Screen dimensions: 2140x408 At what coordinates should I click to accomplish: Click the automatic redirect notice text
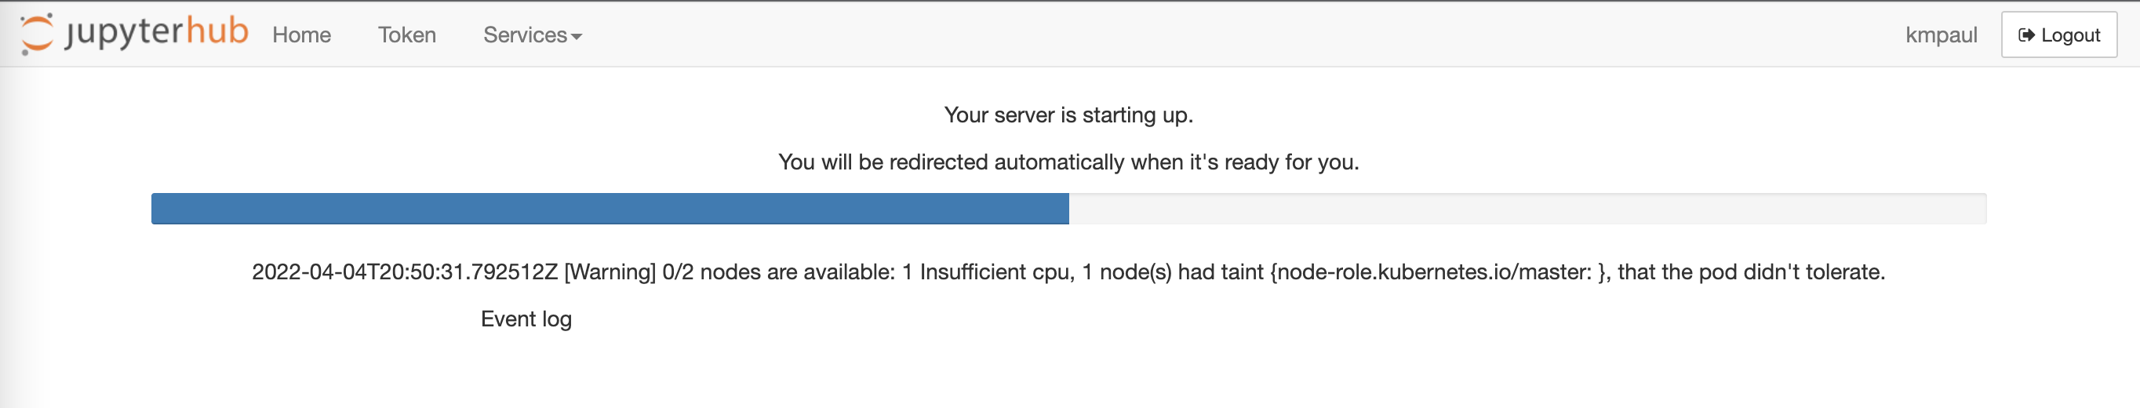click(1068, 162)
